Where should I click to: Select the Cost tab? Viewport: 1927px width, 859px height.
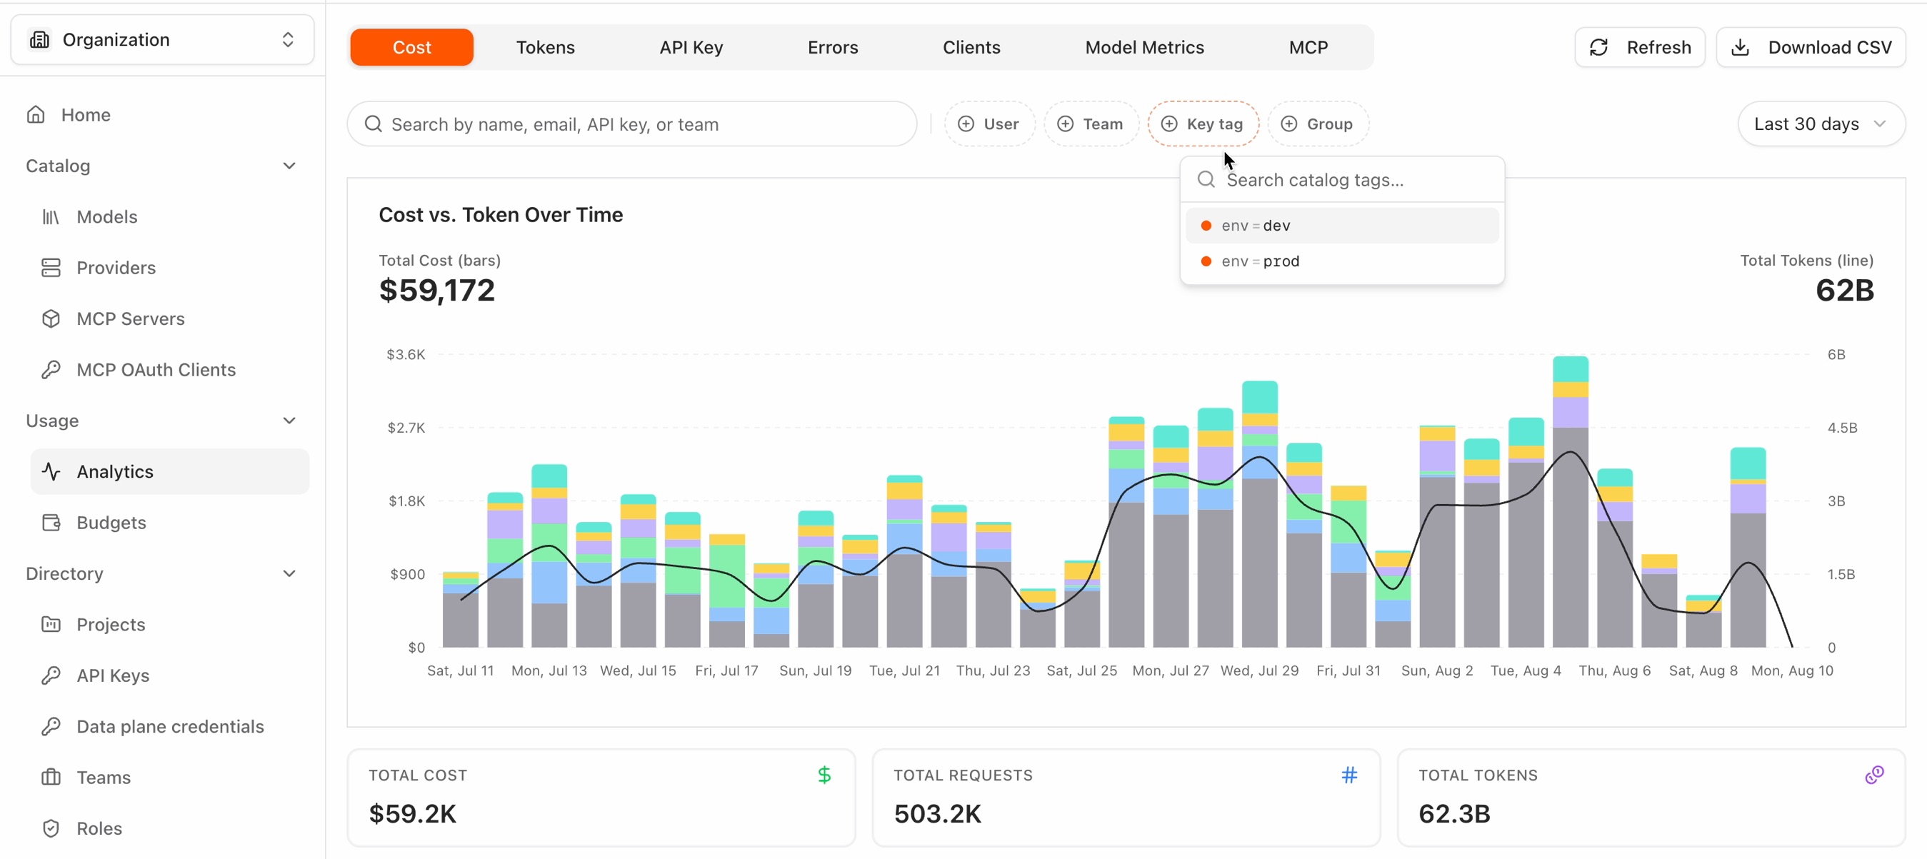pos(411,47)
